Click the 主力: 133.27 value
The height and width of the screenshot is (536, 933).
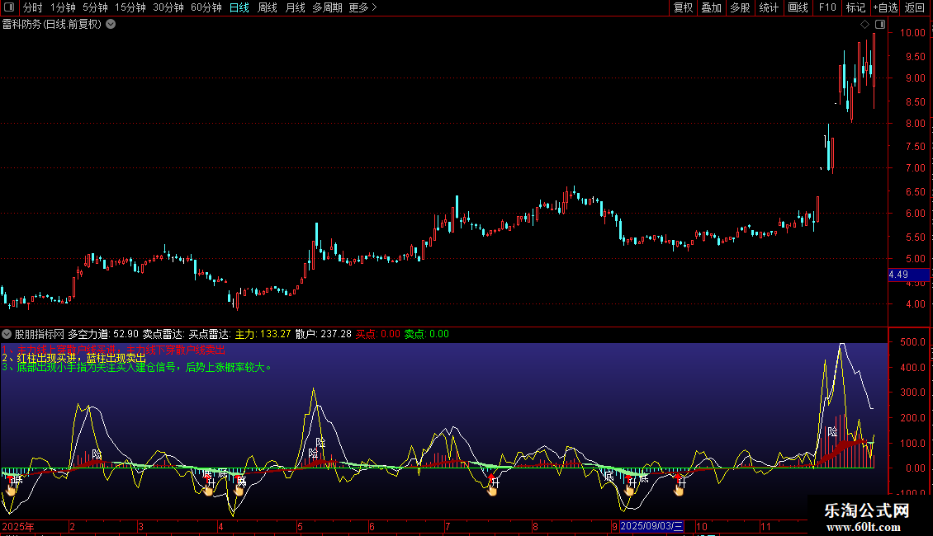263,334
